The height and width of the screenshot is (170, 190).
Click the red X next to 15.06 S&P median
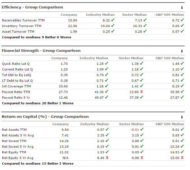(x=182, y=158)
